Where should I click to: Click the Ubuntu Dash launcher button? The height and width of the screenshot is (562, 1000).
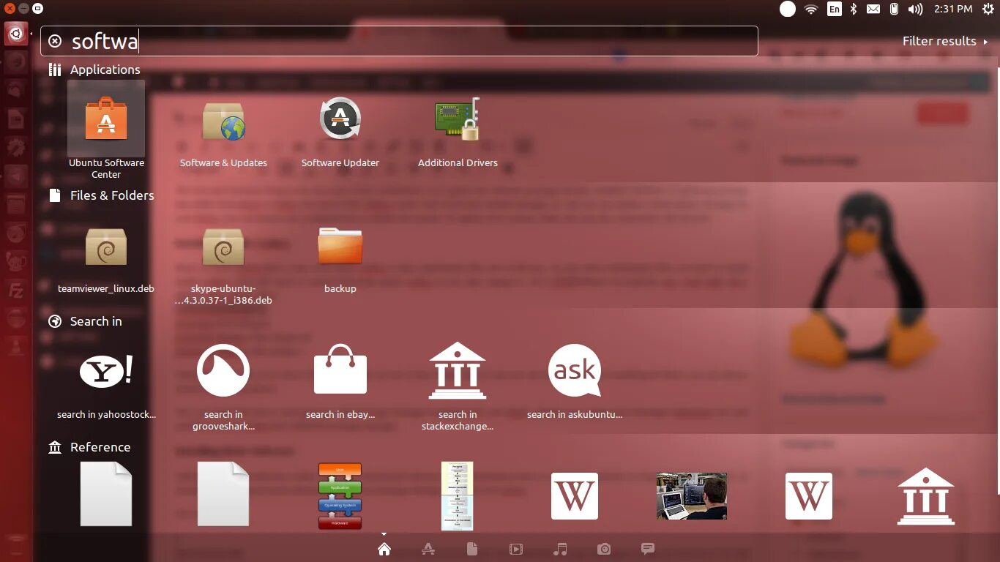tap(16, 33)
